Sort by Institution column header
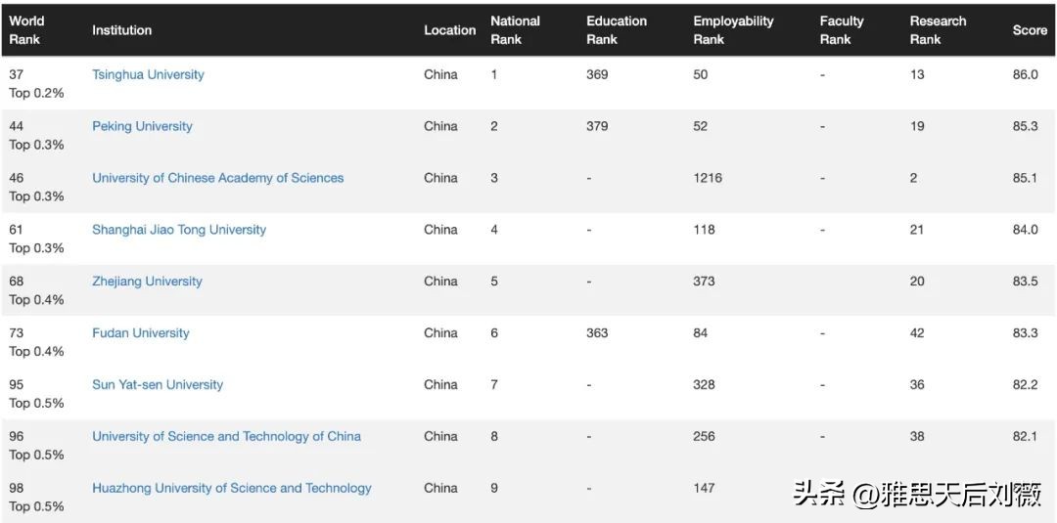Image resolution: width=1057 pixels, height=523 pixels. [122, 30]
